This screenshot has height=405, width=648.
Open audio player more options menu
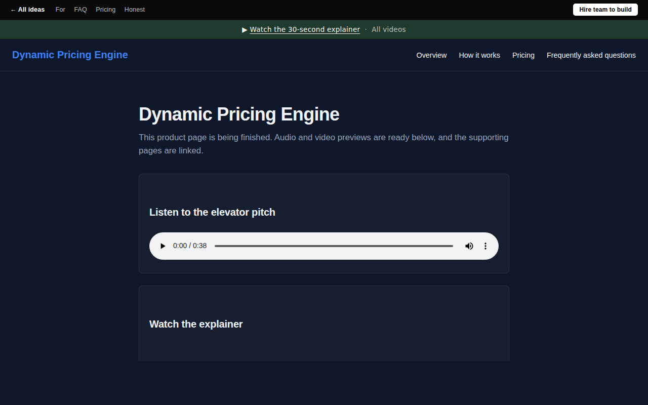pos(485,246)
